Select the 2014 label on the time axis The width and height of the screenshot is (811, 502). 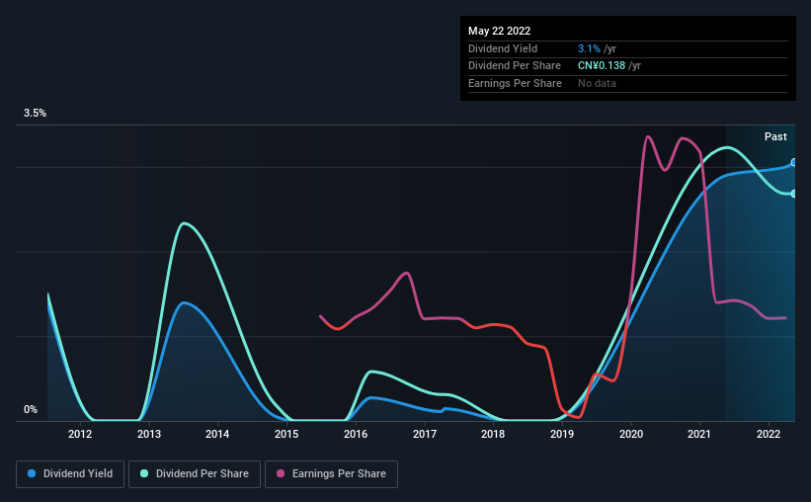(x=217, y=434)
